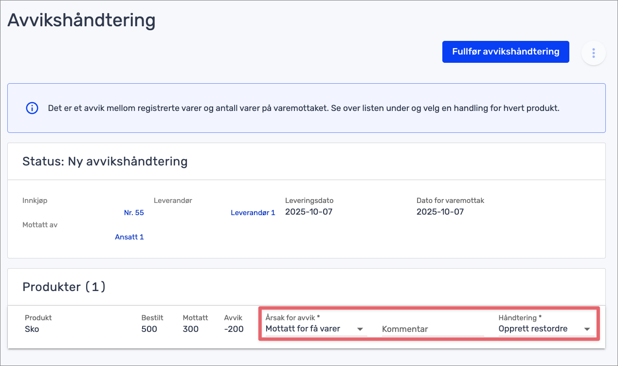Open purchase link Nr. 55
Viewport: 618px width, 366px height.
tap(134, 213)
